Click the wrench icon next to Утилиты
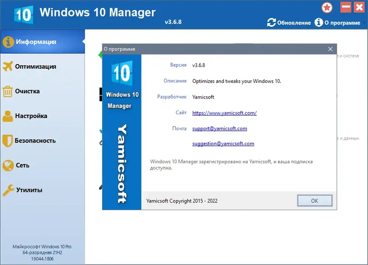Screen dimensions: 368x265 point(8,190)
